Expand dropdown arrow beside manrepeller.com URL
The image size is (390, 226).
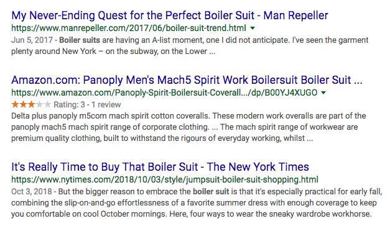coord(253,28)
